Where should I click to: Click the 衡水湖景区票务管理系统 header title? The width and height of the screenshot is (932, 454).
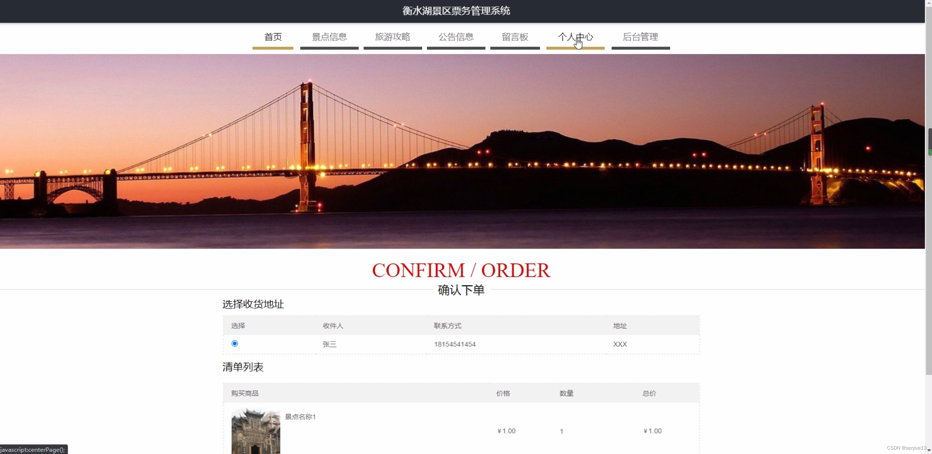pyautogui.click(x=456, y=11)
